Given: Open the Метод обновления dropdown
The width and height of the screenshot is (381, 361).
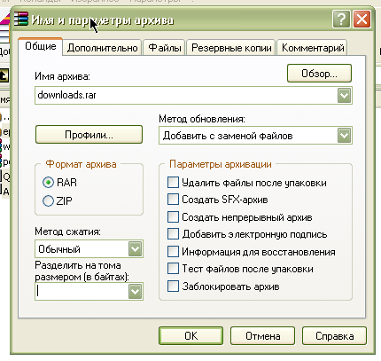Looking at the screenshot, I should click(x=344, y=136).
